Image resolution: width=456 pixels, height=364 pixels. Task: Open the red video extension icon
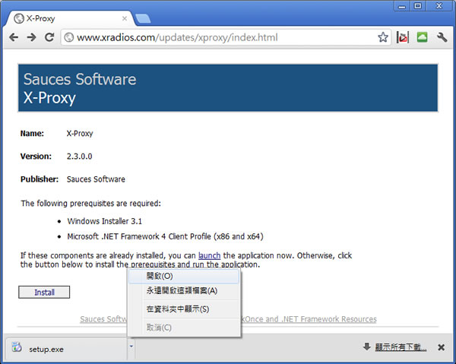click(403, 37)
